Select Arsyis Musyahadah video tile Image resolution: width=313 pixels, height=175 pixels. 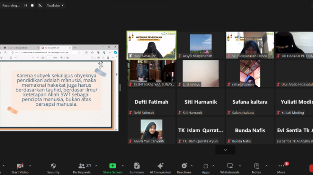201,45
